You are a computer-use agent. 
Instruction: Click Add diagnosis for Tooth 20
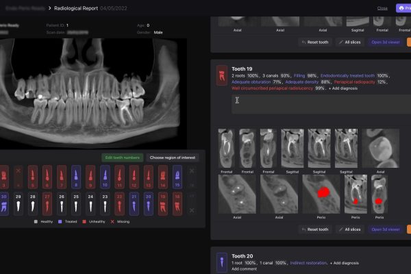pos(345,263)
